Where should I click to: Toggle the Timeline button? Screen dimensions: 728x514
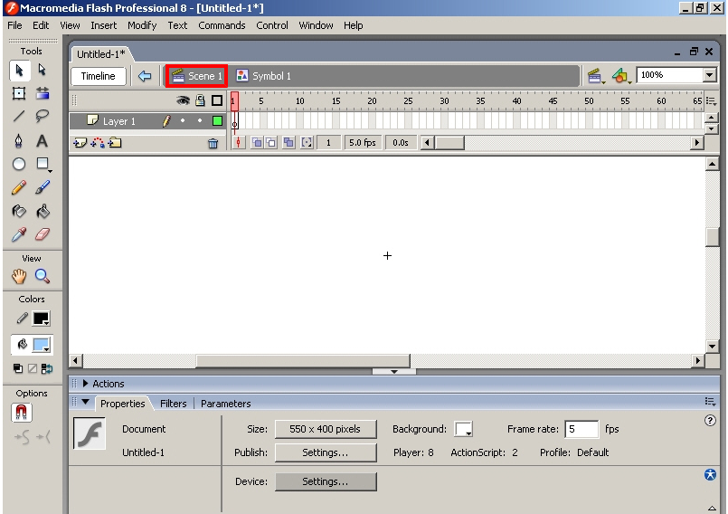[99, 76]
